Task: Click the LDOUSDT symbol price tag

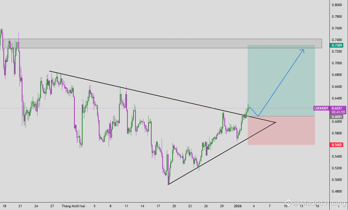Action: pyautogui.click(x=322, y=108)
